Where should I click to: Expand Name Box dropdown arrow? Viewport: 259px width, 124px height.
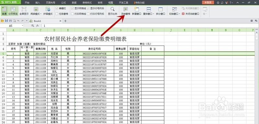23,26
